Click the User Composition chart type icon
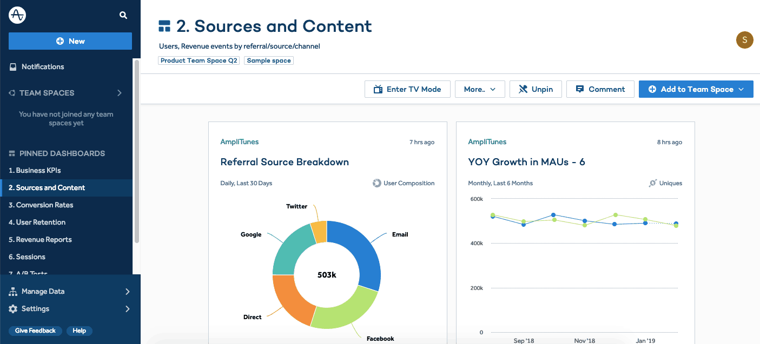Screen dimensions: 760x344 click(x=376, y=183)
